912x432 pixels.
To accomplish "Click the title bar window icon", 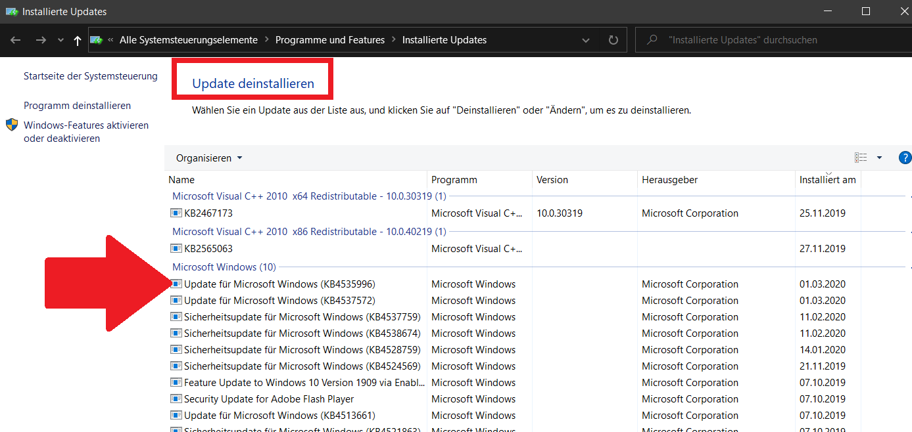I will pos(11,12).
